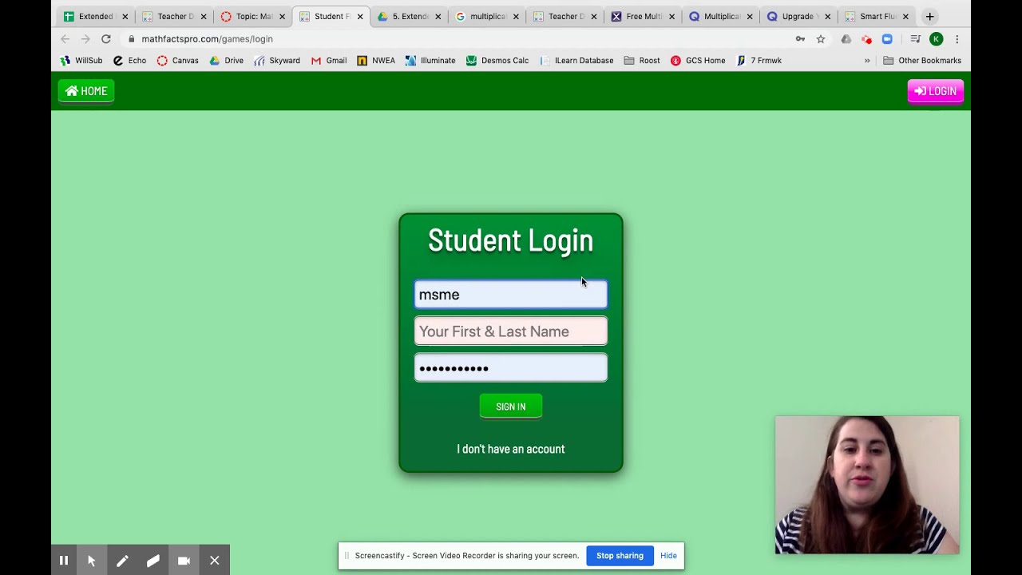This screenshot has width=1022, height=575.
Task: Open a new browser tab
Action: point(929,16)
